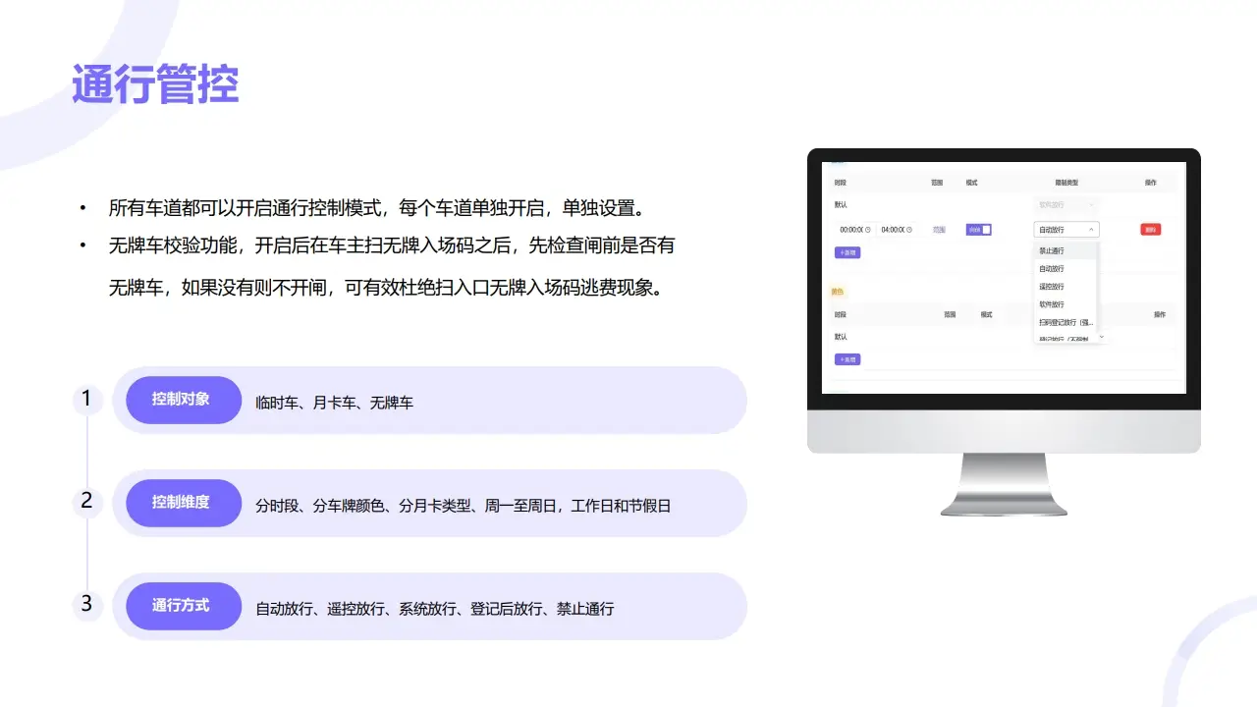Expand the 限制类型 selector for the time rule

coord(1066,230)
